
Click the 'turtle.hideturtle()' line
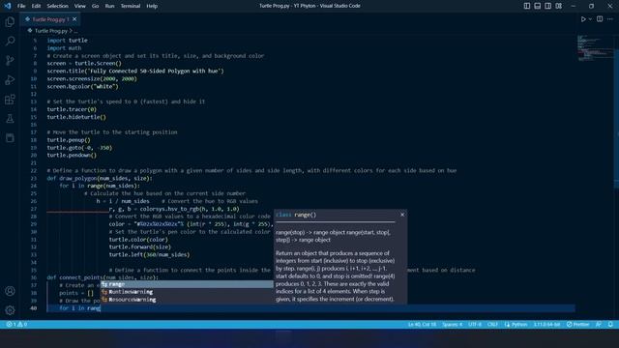click(x=76, y=117)
